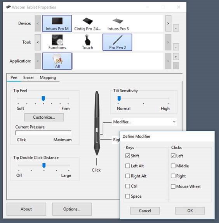Click the left arrow of Tool list
This screenshot has width=219, height=223.
point(38,42)
